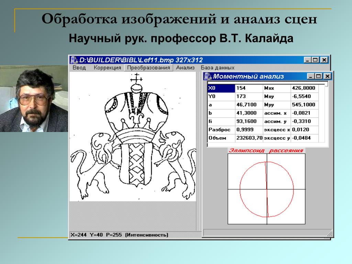Minimize the Моментный анализ window
The width and height of the screenshot is (352, 264).
[x=311, y=76]
